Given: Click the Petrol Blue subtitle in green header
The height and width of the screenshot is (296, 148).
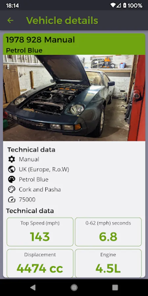Looking at the screenshot, I should 24,50.
